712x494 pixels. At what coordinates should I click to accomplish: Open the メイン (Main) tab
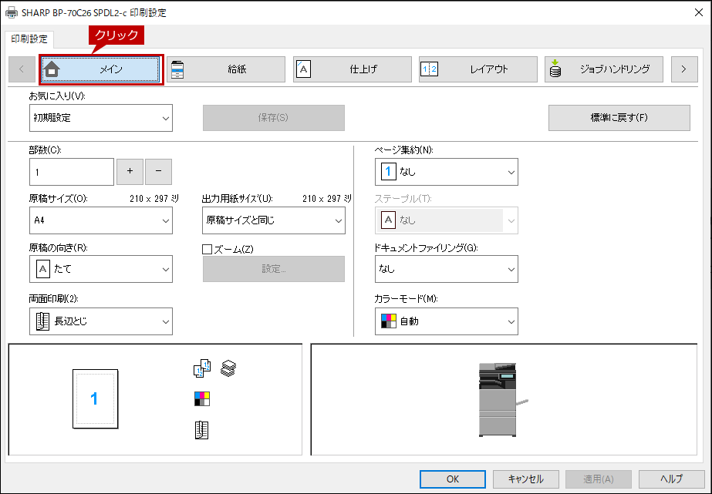point(100,69)
